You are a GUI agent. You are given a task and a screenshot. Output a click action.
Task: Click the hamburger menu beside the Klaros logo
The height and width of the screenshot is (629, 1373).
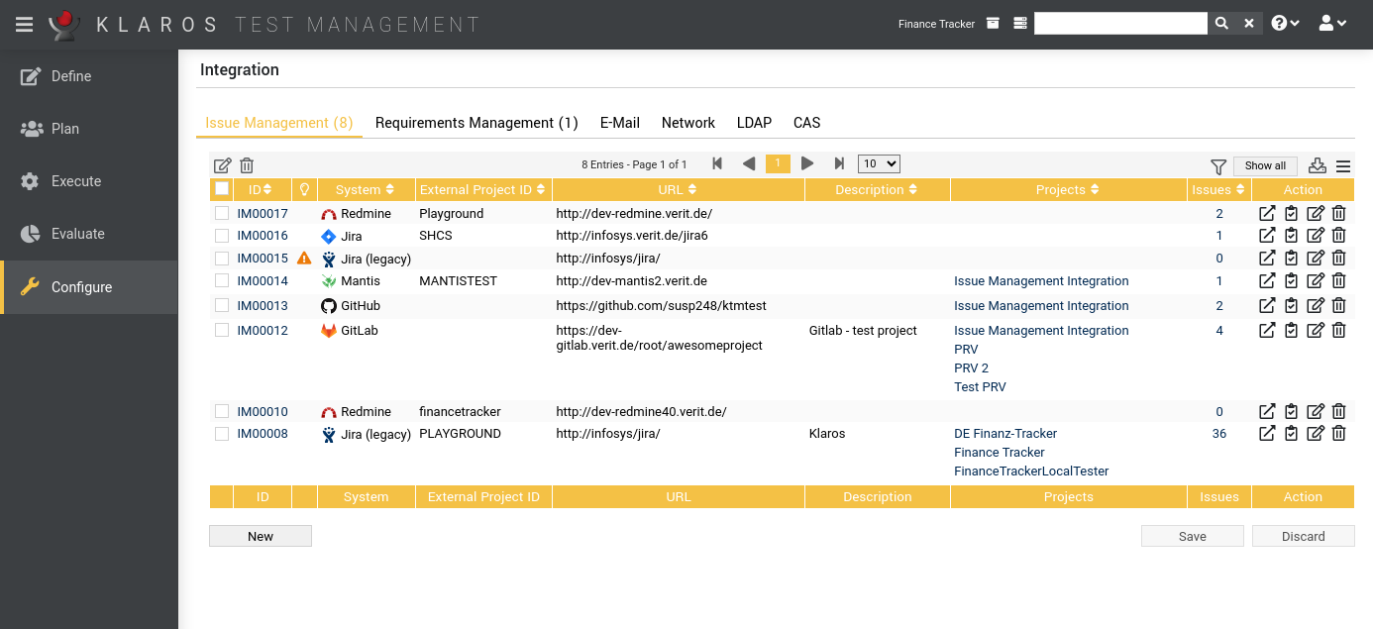click(x=25, y=24)
